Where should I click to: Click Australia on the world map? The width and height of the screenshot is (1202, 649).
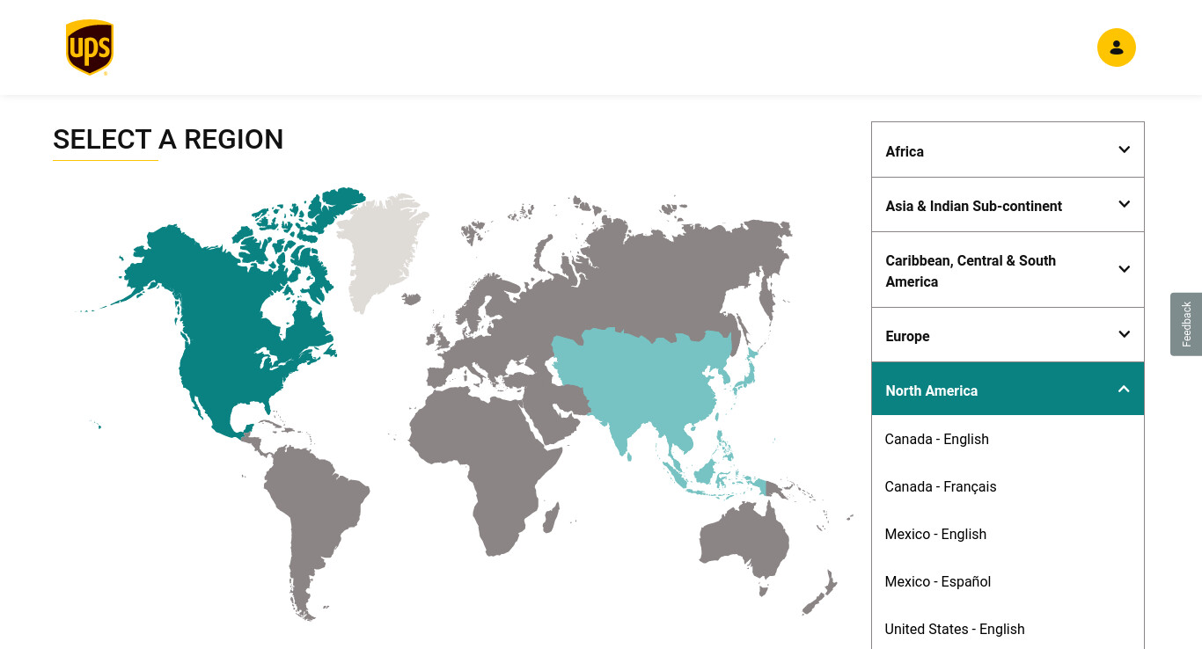[744, 541]
